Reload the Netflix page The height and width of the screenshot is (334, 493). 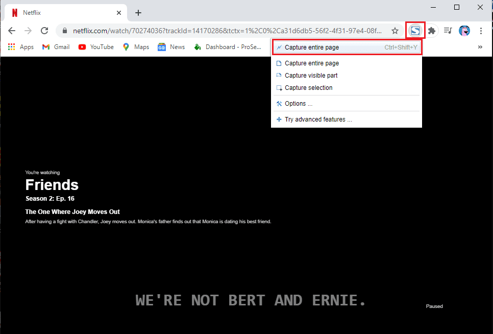(44, 31)
